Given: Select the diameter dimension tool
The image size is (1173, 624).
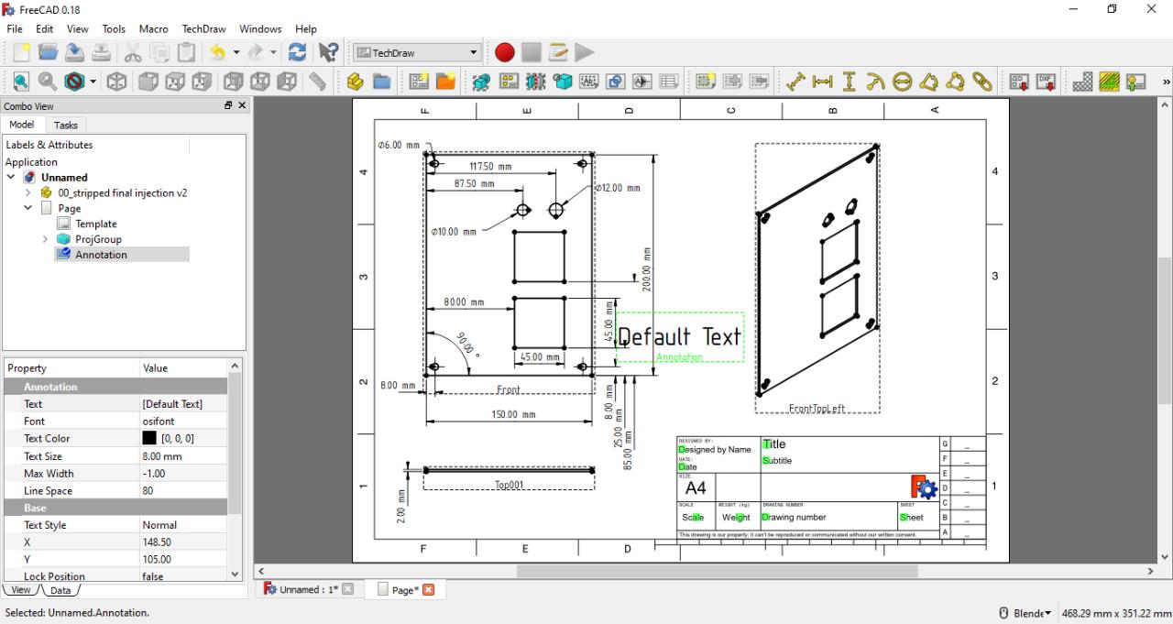Looking at the screenshot, I should (x=903, y=82).
